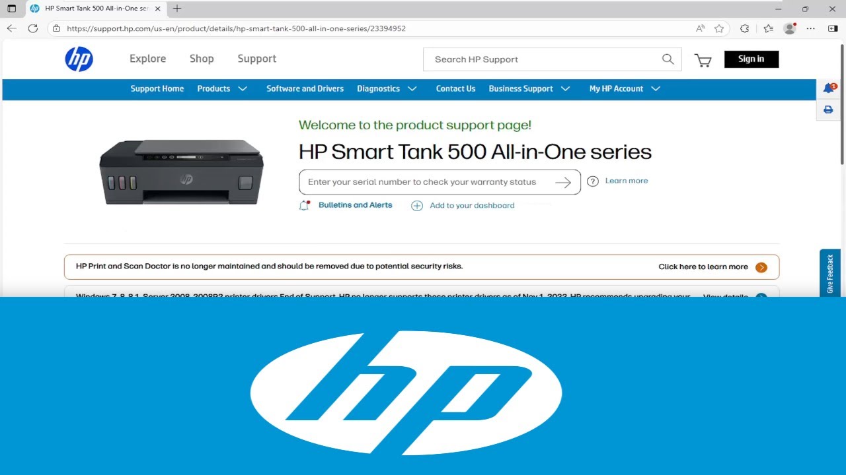This screenshot has width=846, height=475.
Task: Click the browser profile avatar
Action: pos(789,28)
